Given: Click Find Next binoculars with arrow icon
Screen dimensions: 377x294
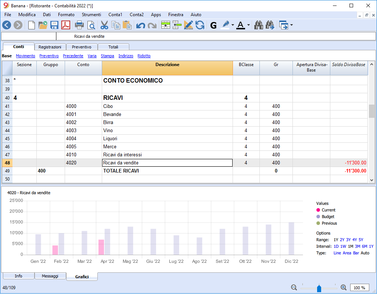Looking at the screenshot, I should 270,25.
